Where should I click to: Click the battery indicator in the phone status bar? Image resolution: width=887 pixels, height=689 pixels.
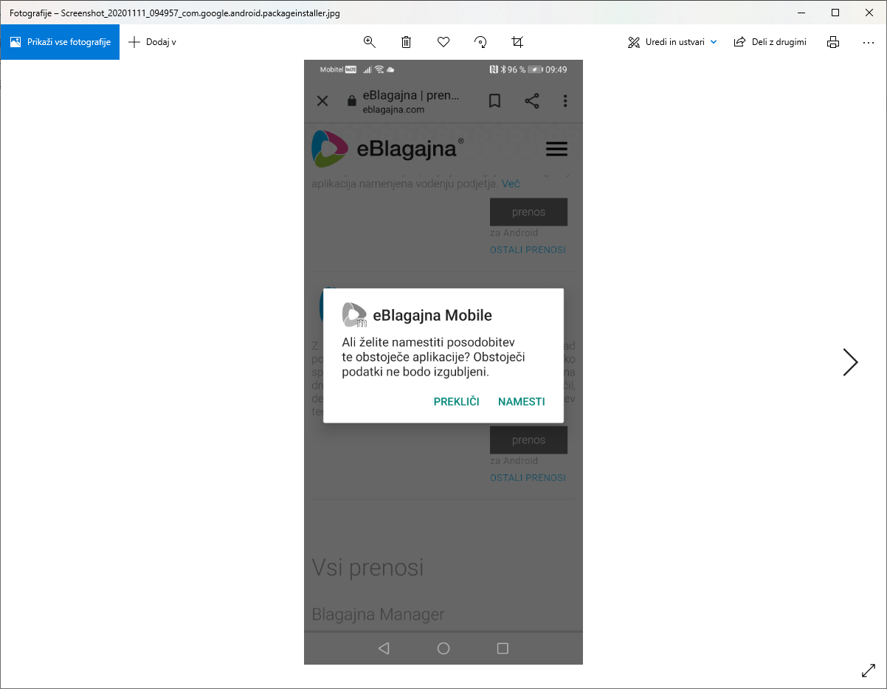535,69
